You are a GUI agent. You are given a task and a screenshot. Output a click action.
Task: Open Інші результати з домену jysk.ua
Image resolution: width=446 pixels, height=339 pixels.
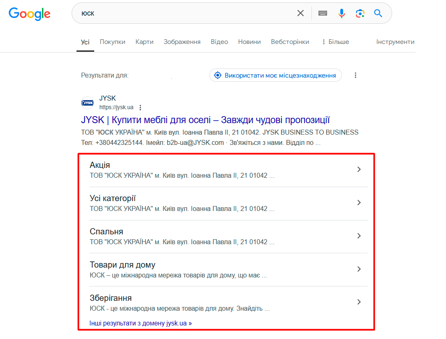(141, 323)
